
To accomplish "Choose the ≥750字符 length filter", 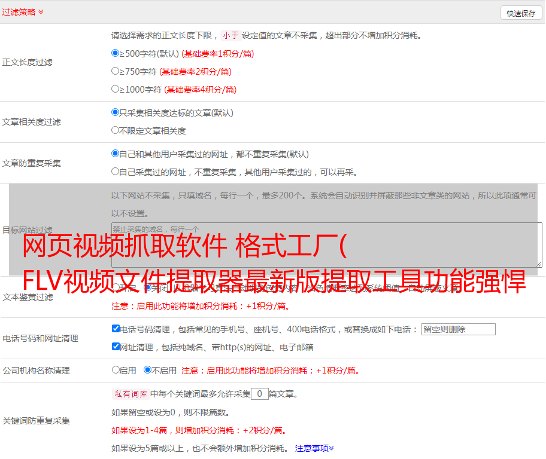I will click(x=116, y=71).
